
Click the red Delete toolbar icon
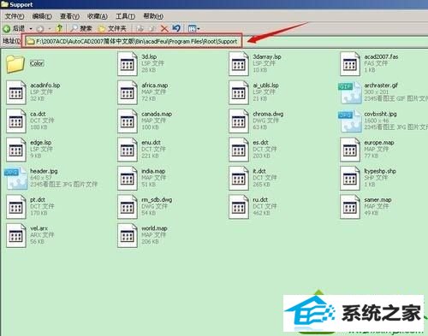[164, 28]
